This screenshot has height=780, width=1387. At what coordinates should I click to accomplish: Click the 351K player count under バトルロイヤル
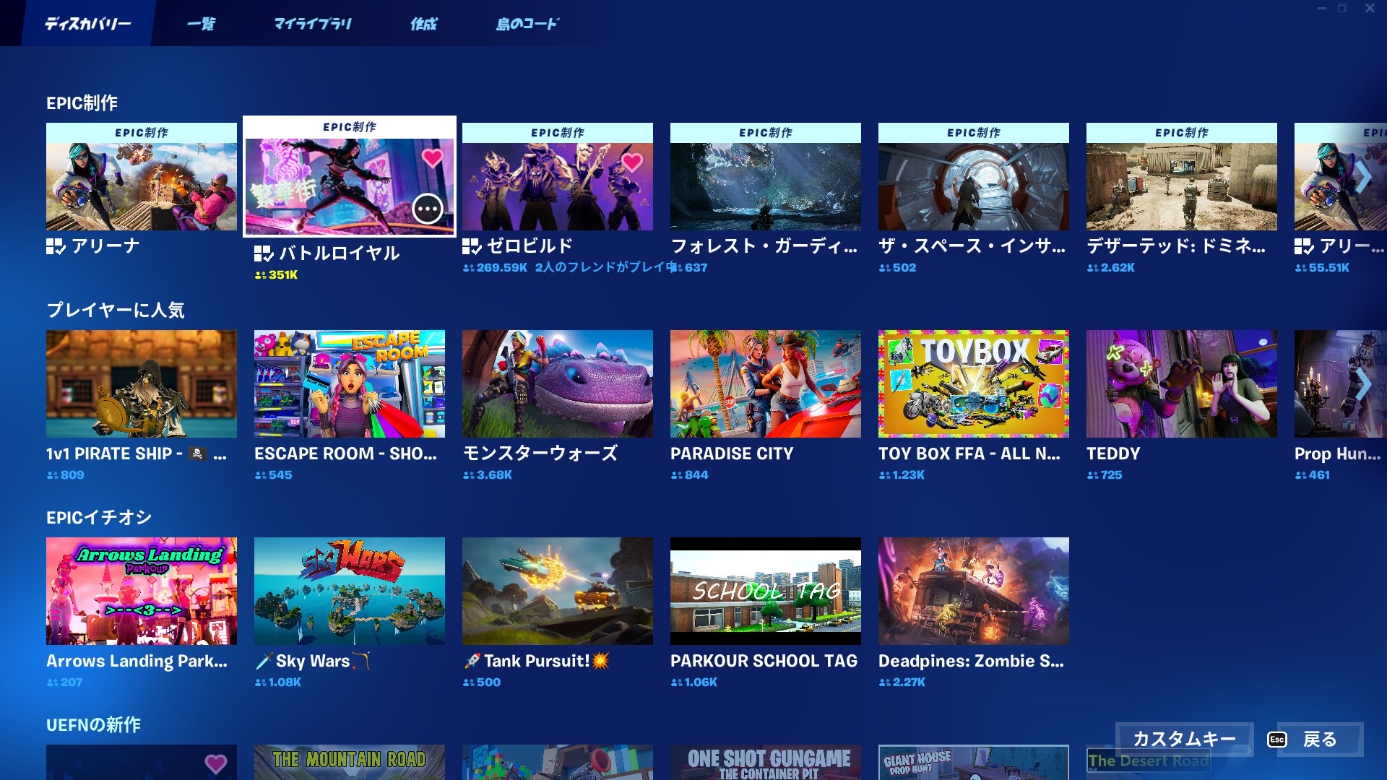[x=276, y=275]
